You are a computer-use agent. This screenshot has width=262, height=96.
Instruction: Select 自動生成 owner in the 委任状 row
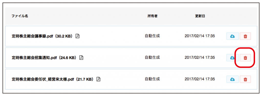pos(152,79)
